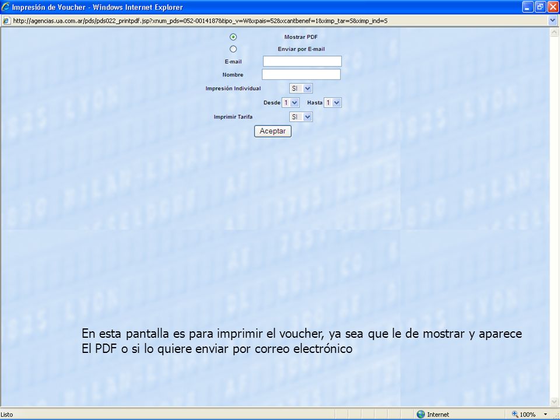Viewport: 560px width, 420px height.
Task: Open the address bar history dropdown arrow
Action: tap(552, 21)
